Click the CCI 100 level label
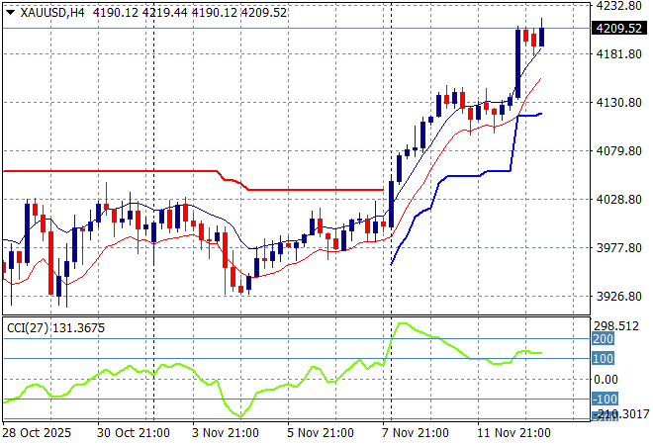Screen dimensions: 653x445 coord(603,358)
